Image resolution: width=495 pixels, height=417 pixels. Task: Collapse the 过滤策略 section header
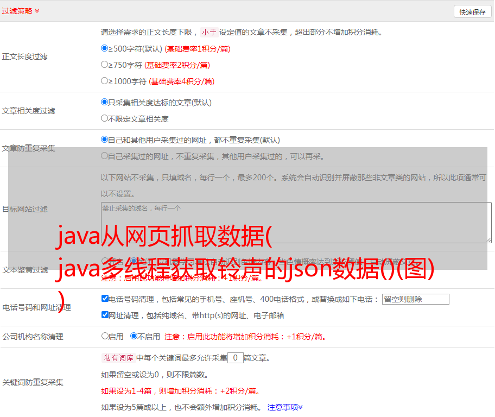pyautogui.click(x=21, y=11)
